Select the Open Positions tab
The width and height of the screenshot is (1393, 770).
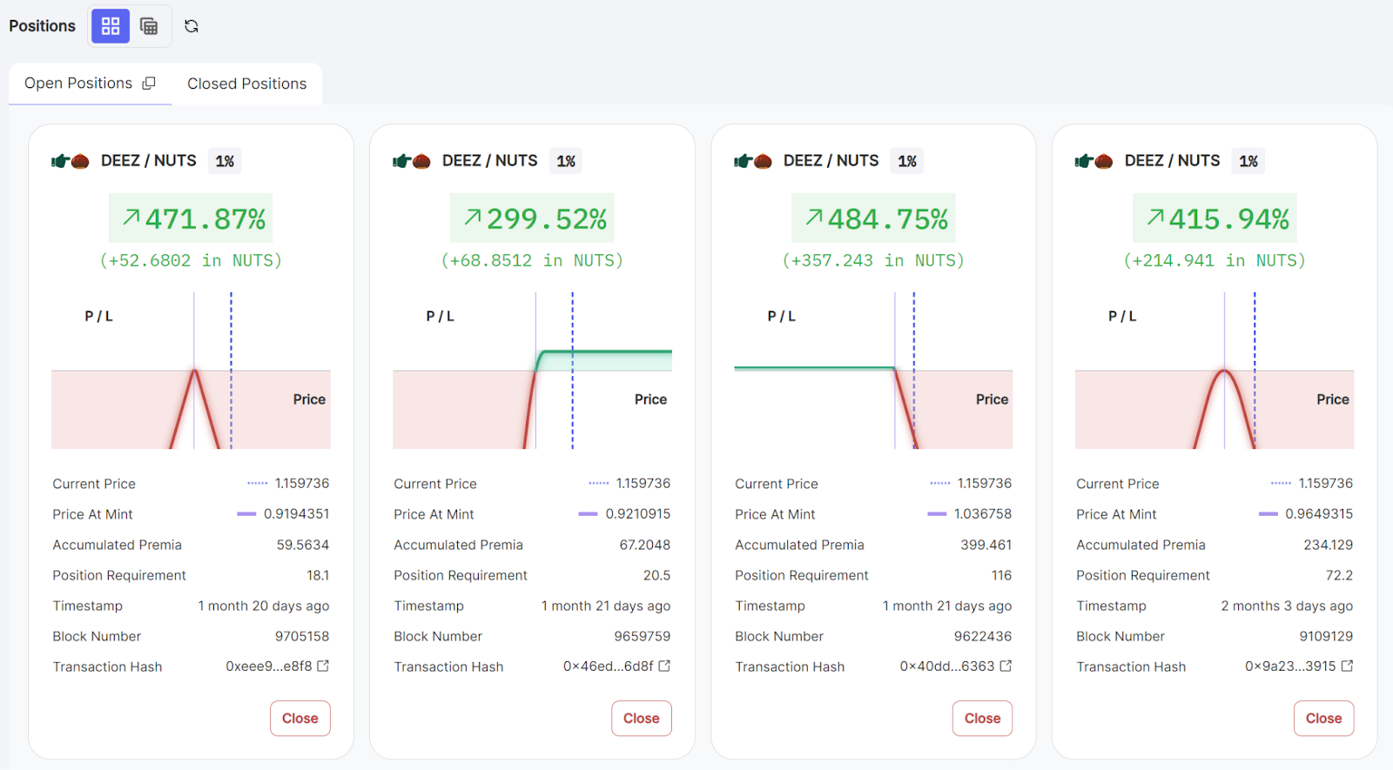78,84
